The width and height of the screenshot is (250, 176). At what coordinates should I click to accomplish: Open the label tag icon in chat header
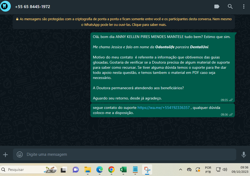pyautogui.click(x=217, y=6)
